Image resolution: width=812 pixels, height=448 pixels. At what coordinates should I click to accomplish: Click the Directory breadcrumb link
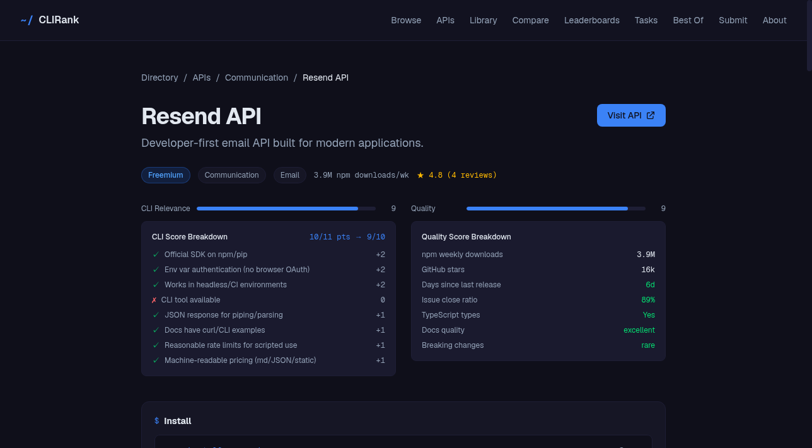[159, 78]
